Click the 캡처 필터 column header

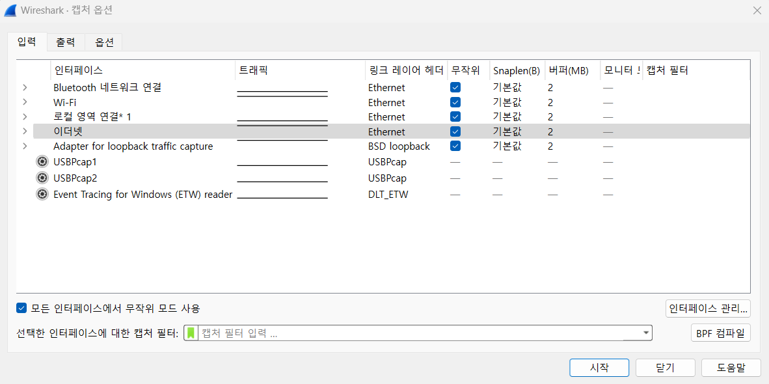[696, 70]
